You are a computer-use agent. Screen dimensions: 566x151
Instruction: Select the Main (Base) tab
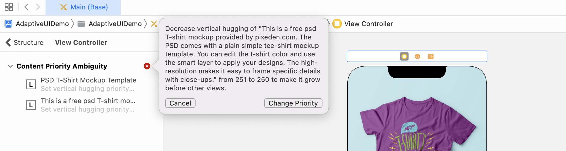click(84, 7)
